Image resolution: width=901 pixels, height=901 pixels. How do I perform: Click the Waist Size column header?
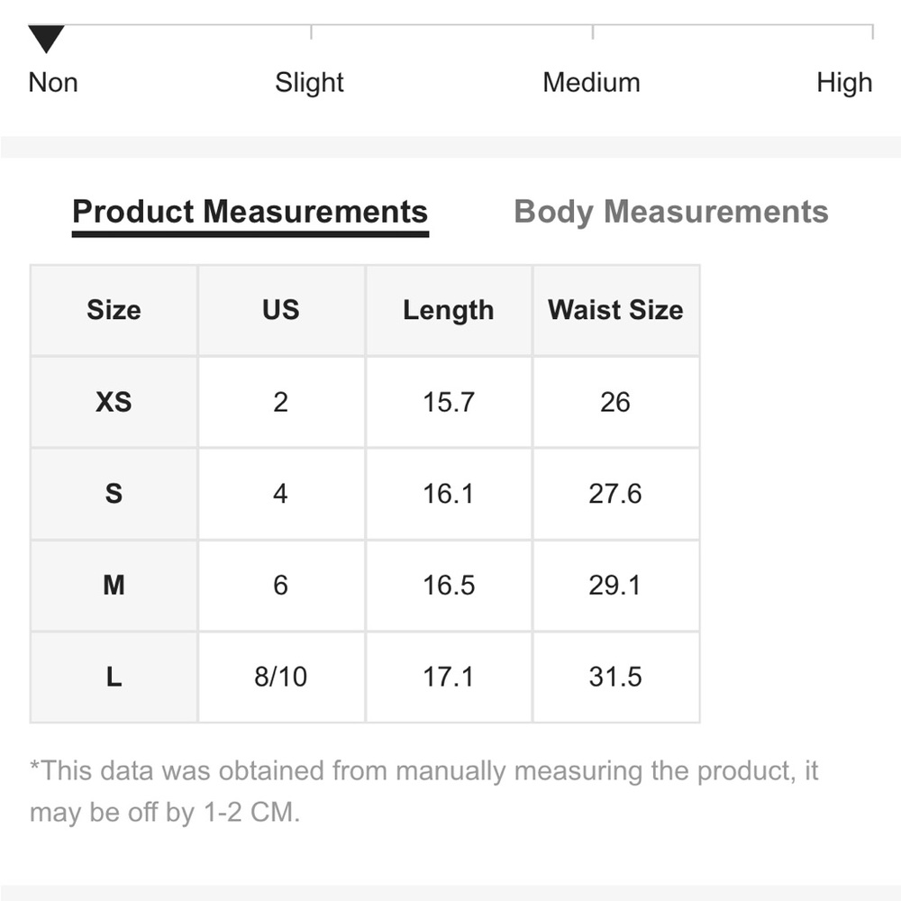[616, 310]
